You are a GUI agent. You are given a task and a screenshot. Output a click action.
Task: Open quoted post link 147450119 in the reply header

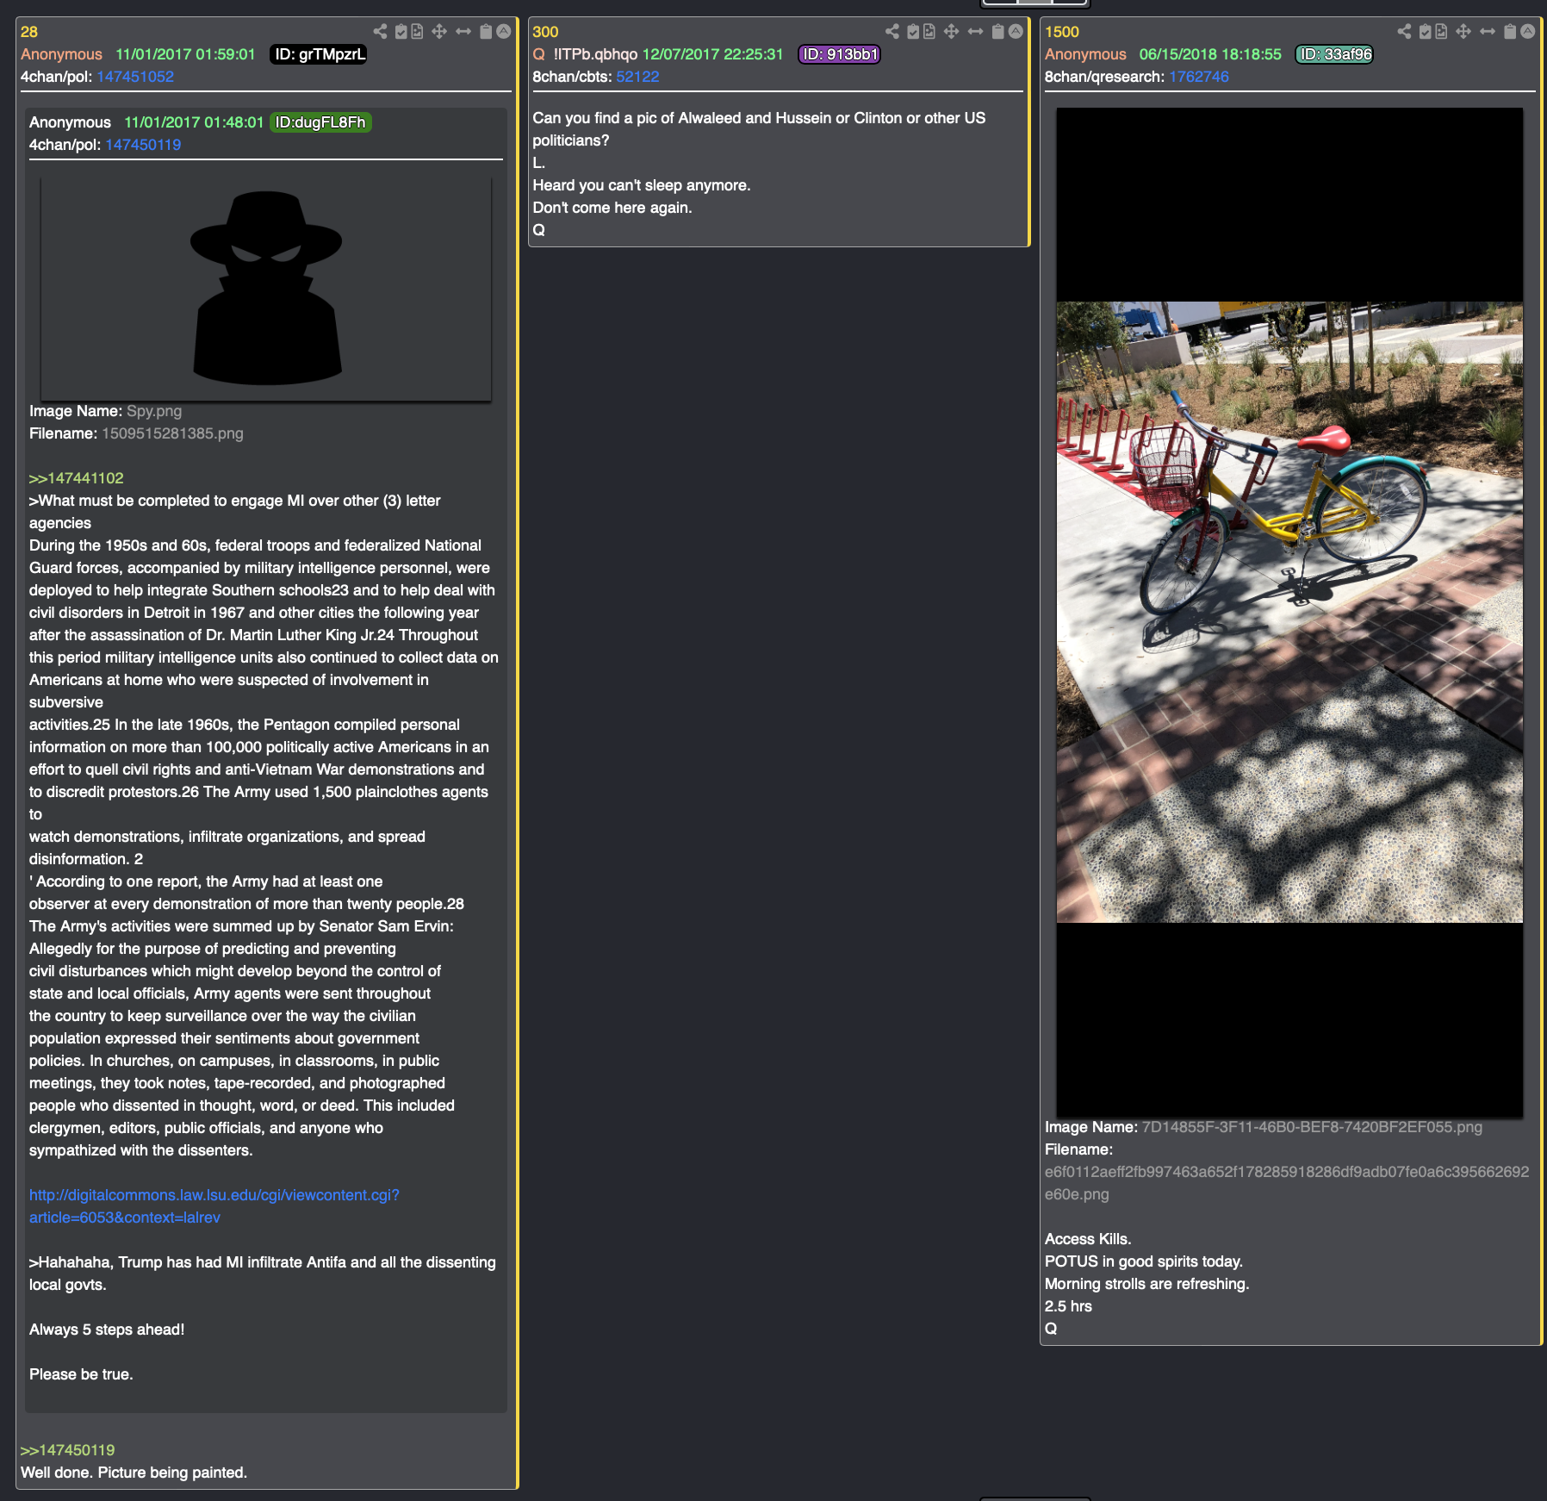143,145
